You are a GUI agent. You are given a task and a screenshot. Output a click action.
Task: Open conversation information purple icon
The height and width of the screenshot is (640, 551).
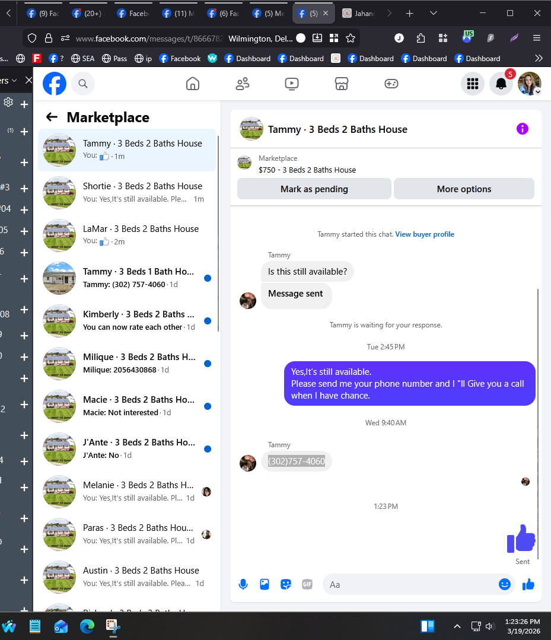tap(523, 129)
